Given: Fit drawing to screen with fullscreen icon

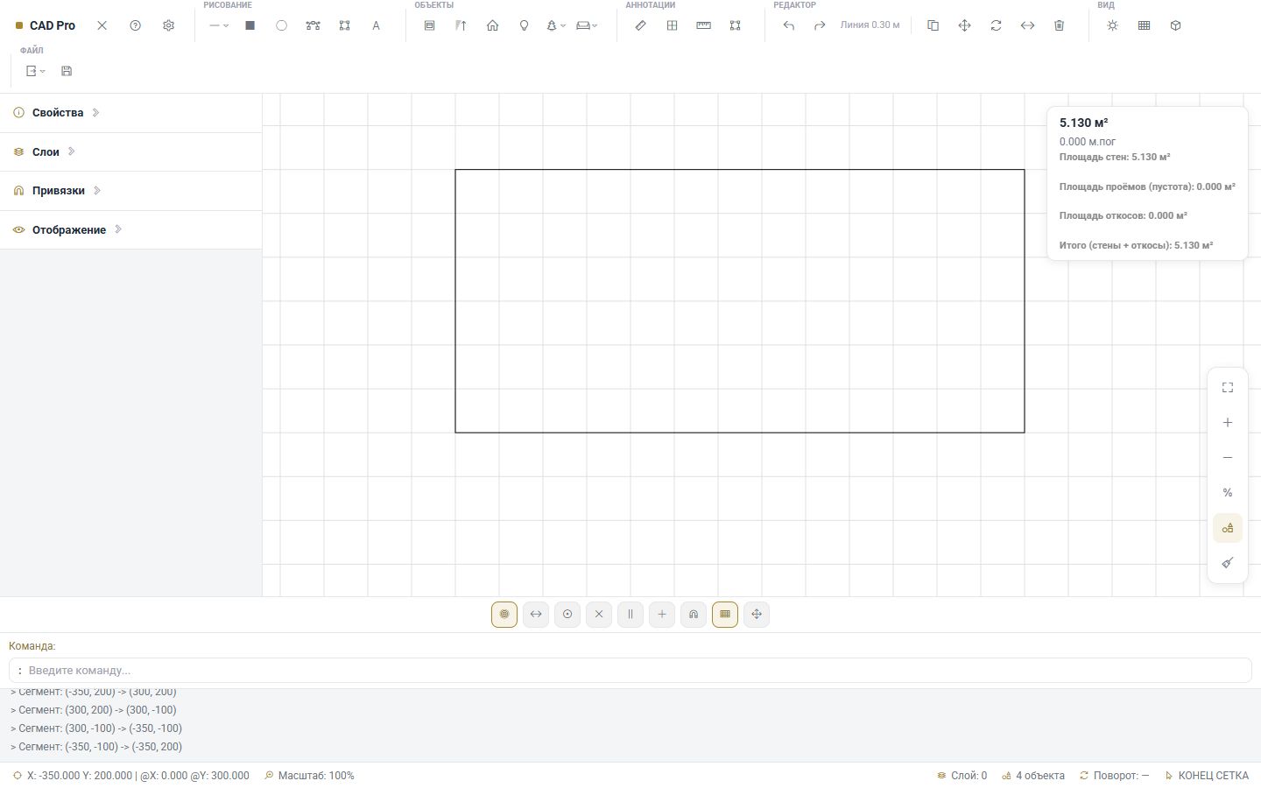Looking at the screenshot, I should [1227, 387].
